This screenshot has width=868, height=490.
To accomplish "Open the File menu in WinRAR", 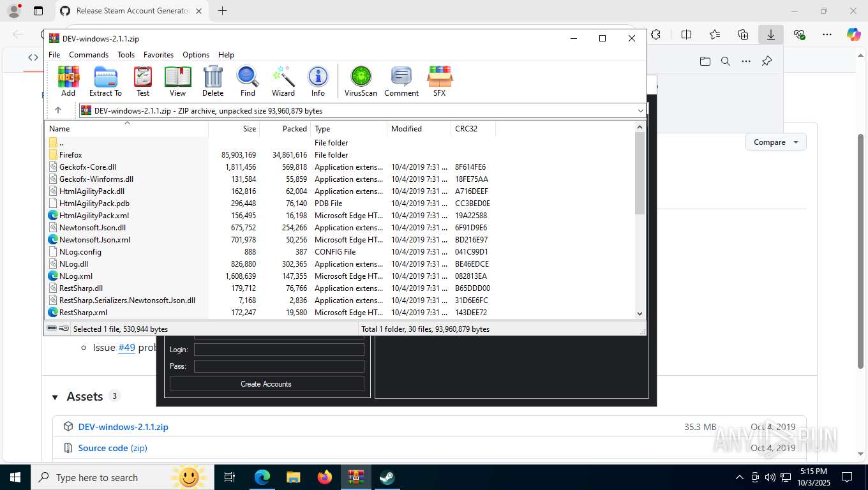I will pos(54,55).
